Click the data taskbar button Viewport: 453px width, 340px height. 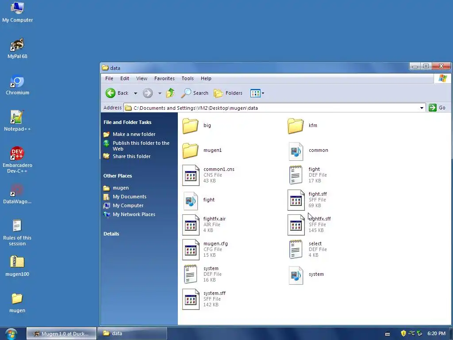point(132,334)
